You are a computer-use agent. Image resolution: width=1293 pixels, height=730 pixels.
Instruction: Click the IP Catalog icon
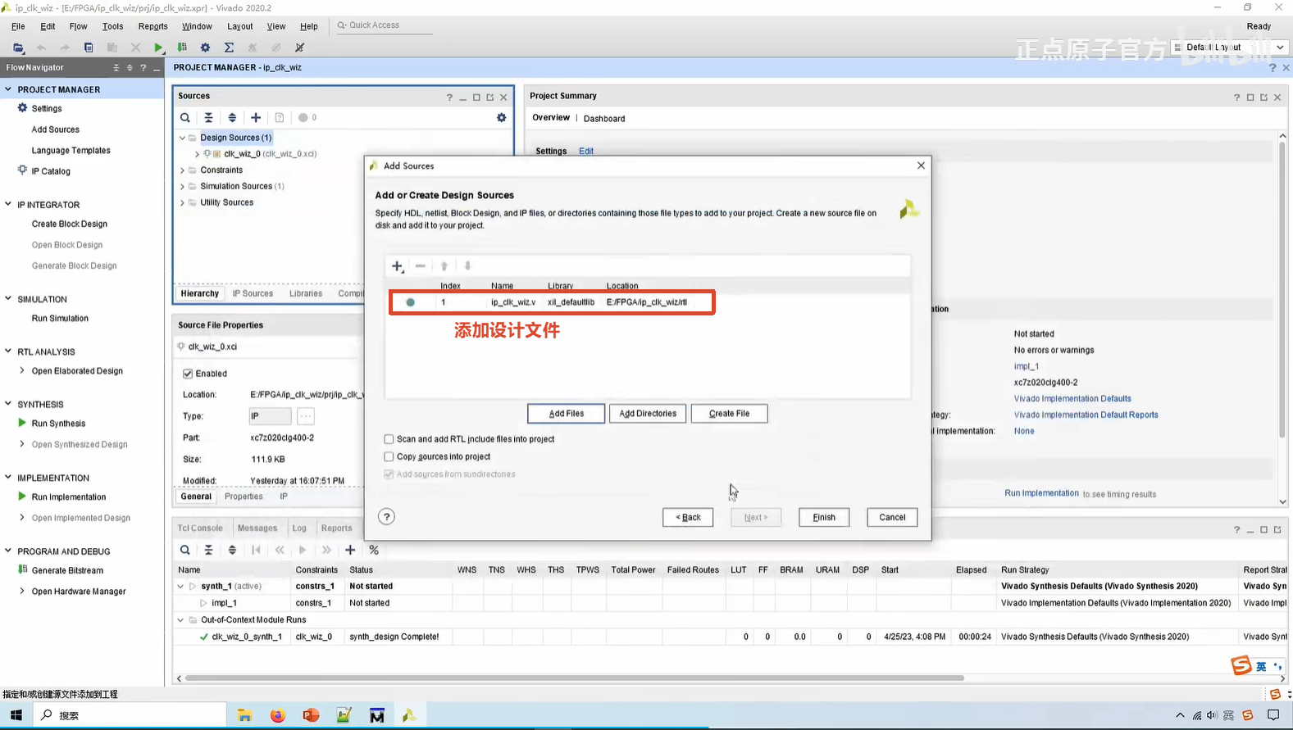[22, 170]
